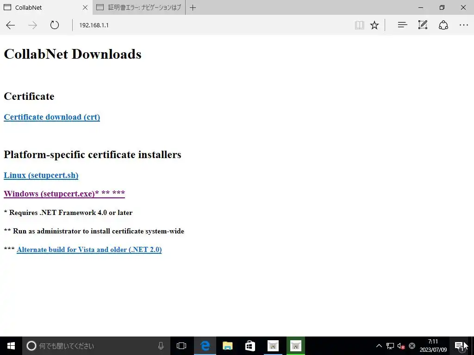Click the CollabNet Downloads heading text
This screenshot has width=474, height=355.
73,55
